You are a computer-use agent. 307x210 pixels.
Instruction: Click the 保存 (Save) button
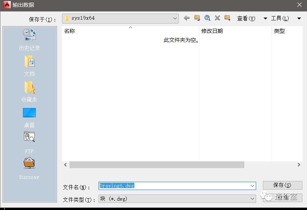click(x=282, y=185)
